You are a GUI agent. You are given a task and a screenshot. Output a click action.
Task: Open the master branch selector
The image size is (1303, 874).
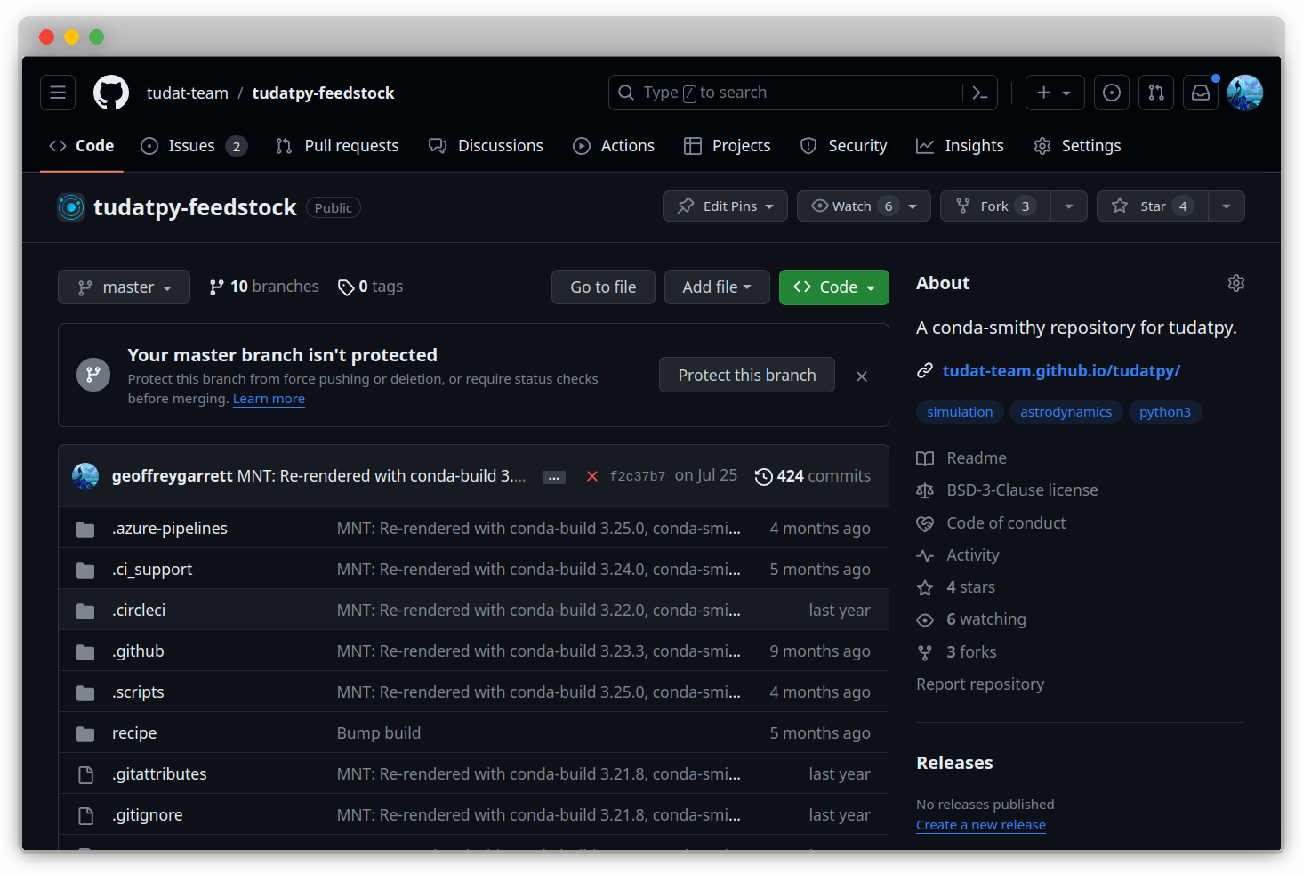coord(124,287)
